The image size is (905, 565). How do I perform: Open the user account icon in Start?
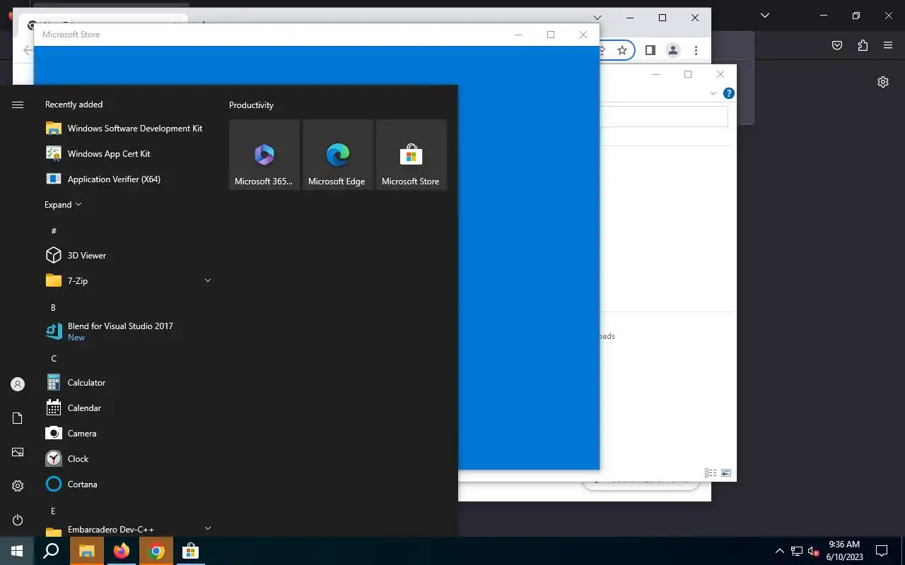pos(18,384)
